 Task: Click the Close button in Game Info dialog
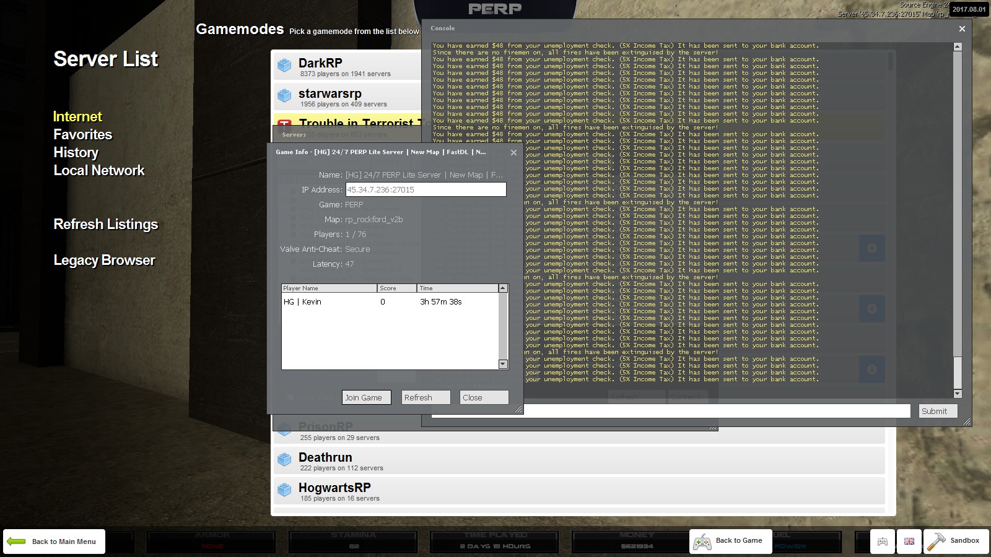484,397
